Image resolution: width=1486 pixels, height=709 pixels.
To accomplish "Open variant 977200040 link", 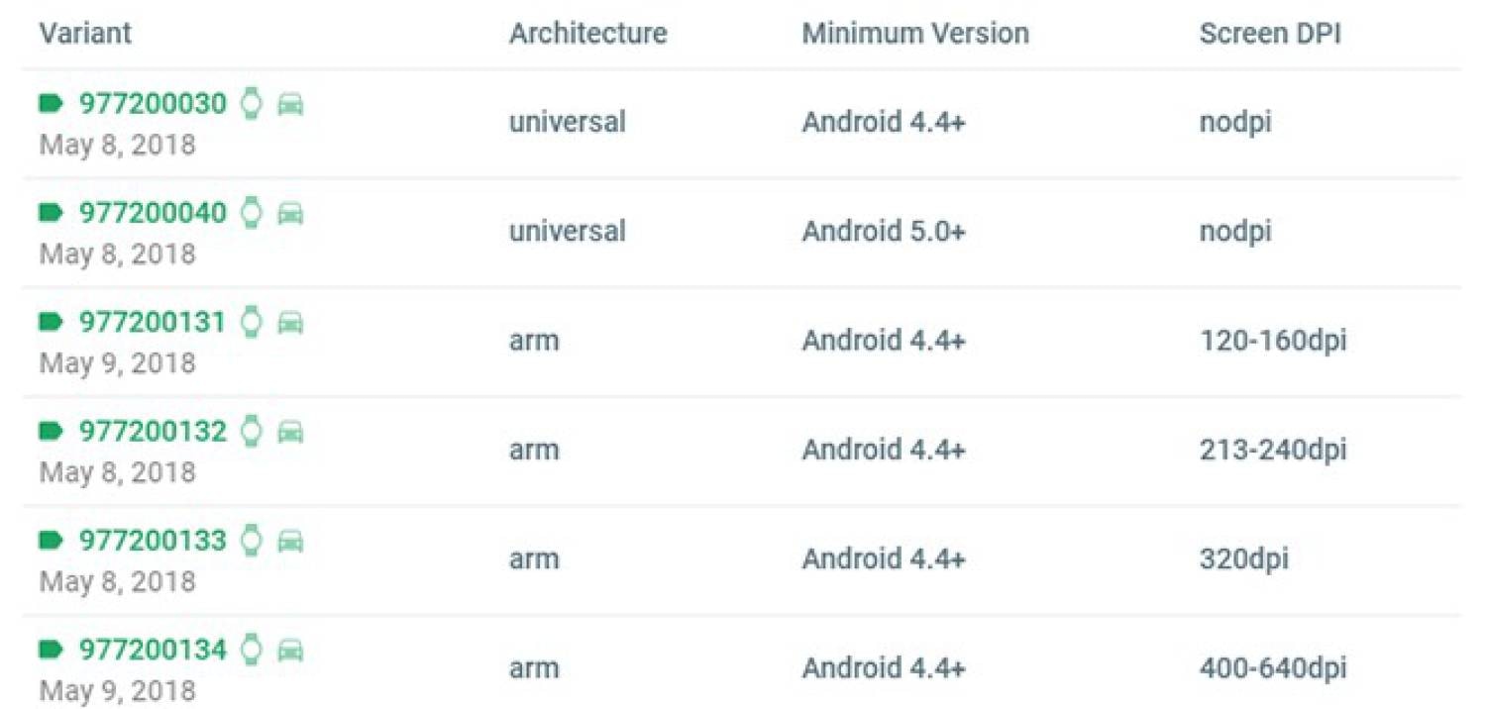I will pyautogui.click(x=153, y=213).
